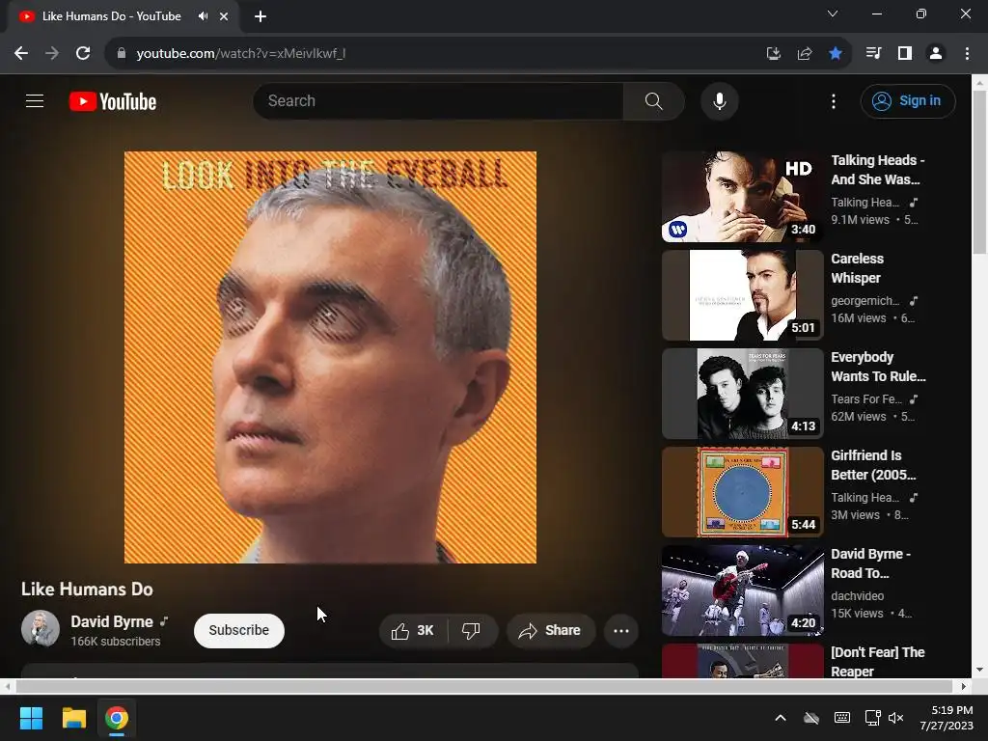Click georgemich... channel name text
This screenshot has height=741, width=988.
865,301
